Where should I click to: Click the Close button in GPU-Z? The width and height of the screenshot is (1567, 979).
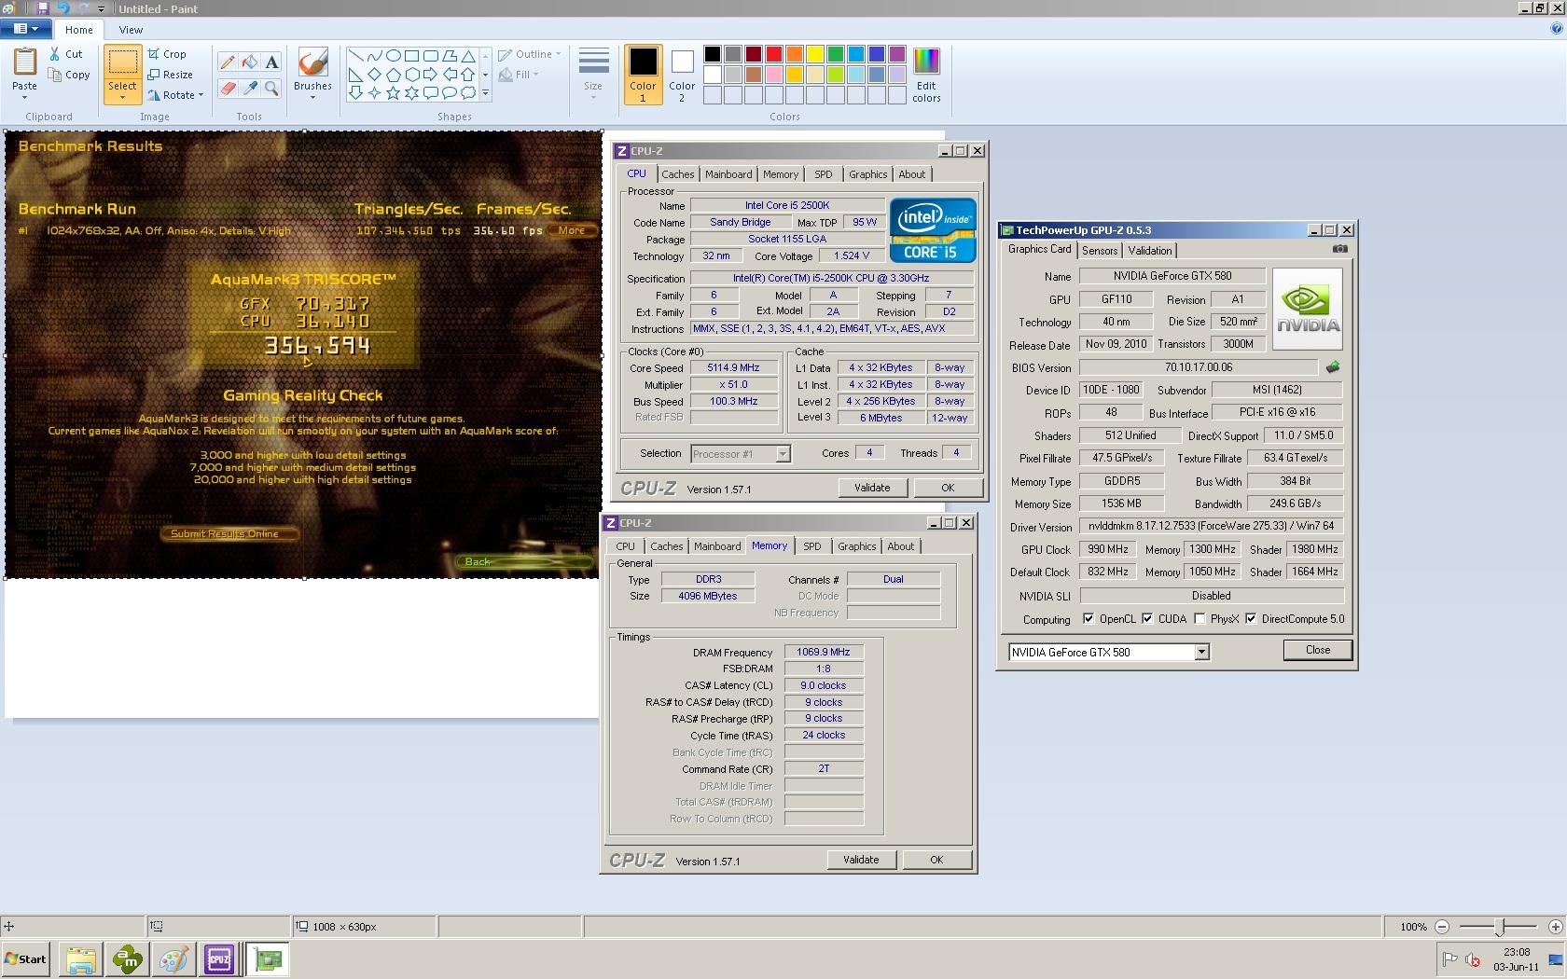pyautogui.click(x=1318, y=650)
